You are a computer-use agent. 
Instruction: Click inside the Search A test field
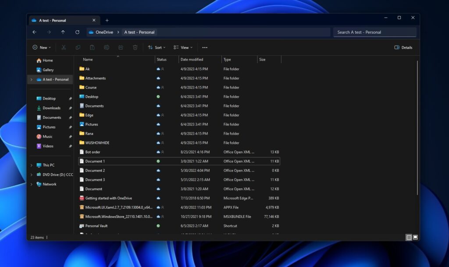pos(375,32)
